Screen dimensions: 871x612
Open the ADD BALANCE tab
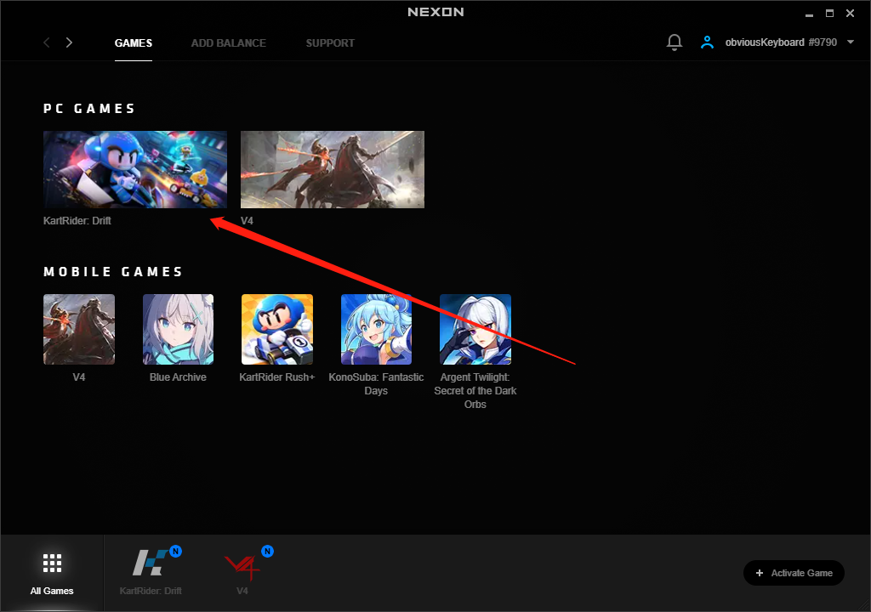pyautogui.click(x=228, y=42)
